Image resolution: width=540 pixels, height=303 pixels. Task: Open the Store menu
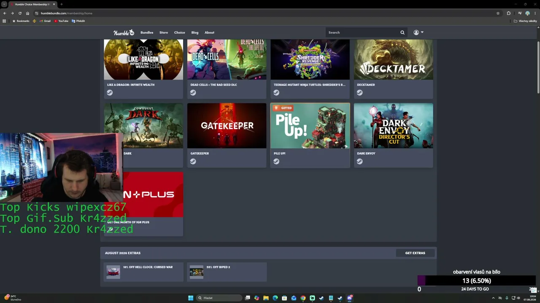(164, 32)
